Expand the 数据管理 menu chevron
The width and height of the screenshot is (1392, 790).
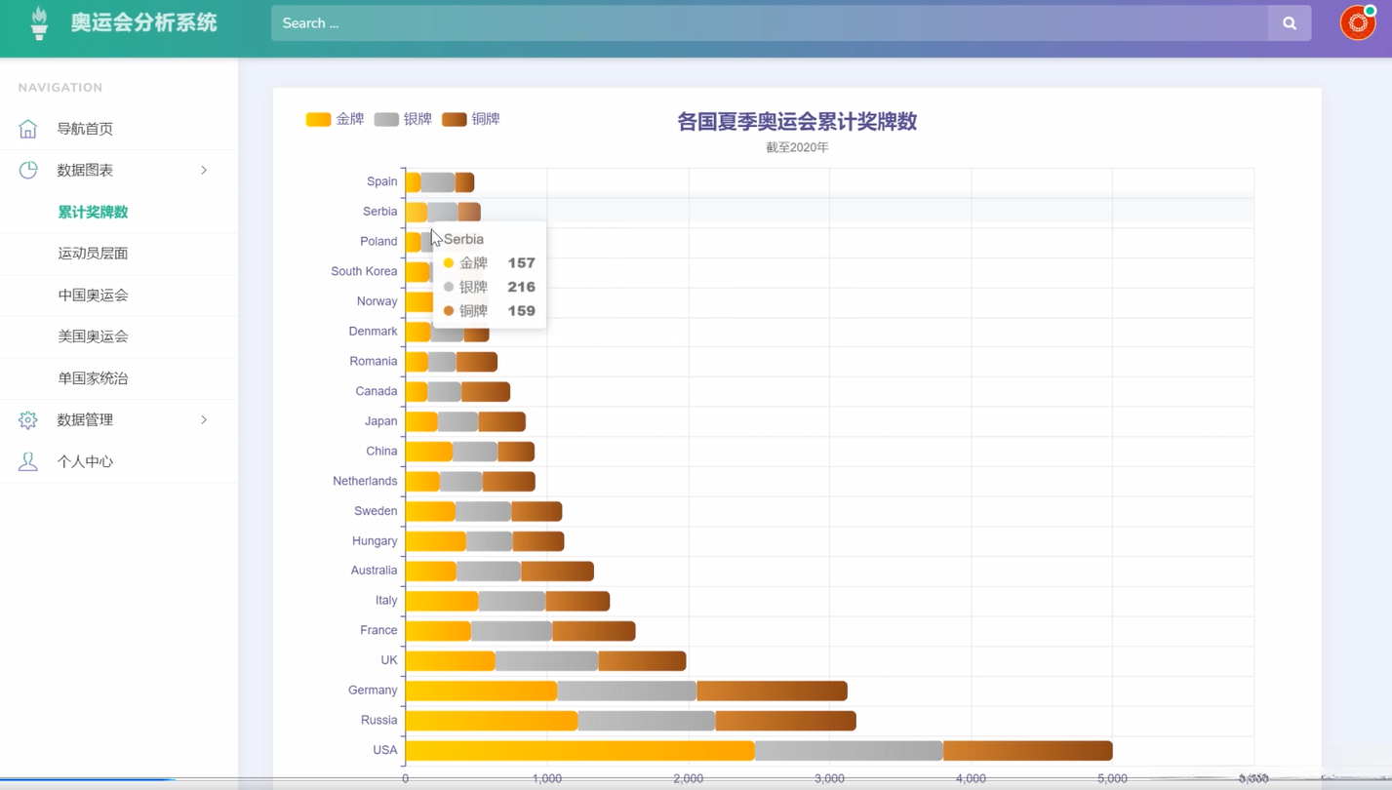(204, 419)
